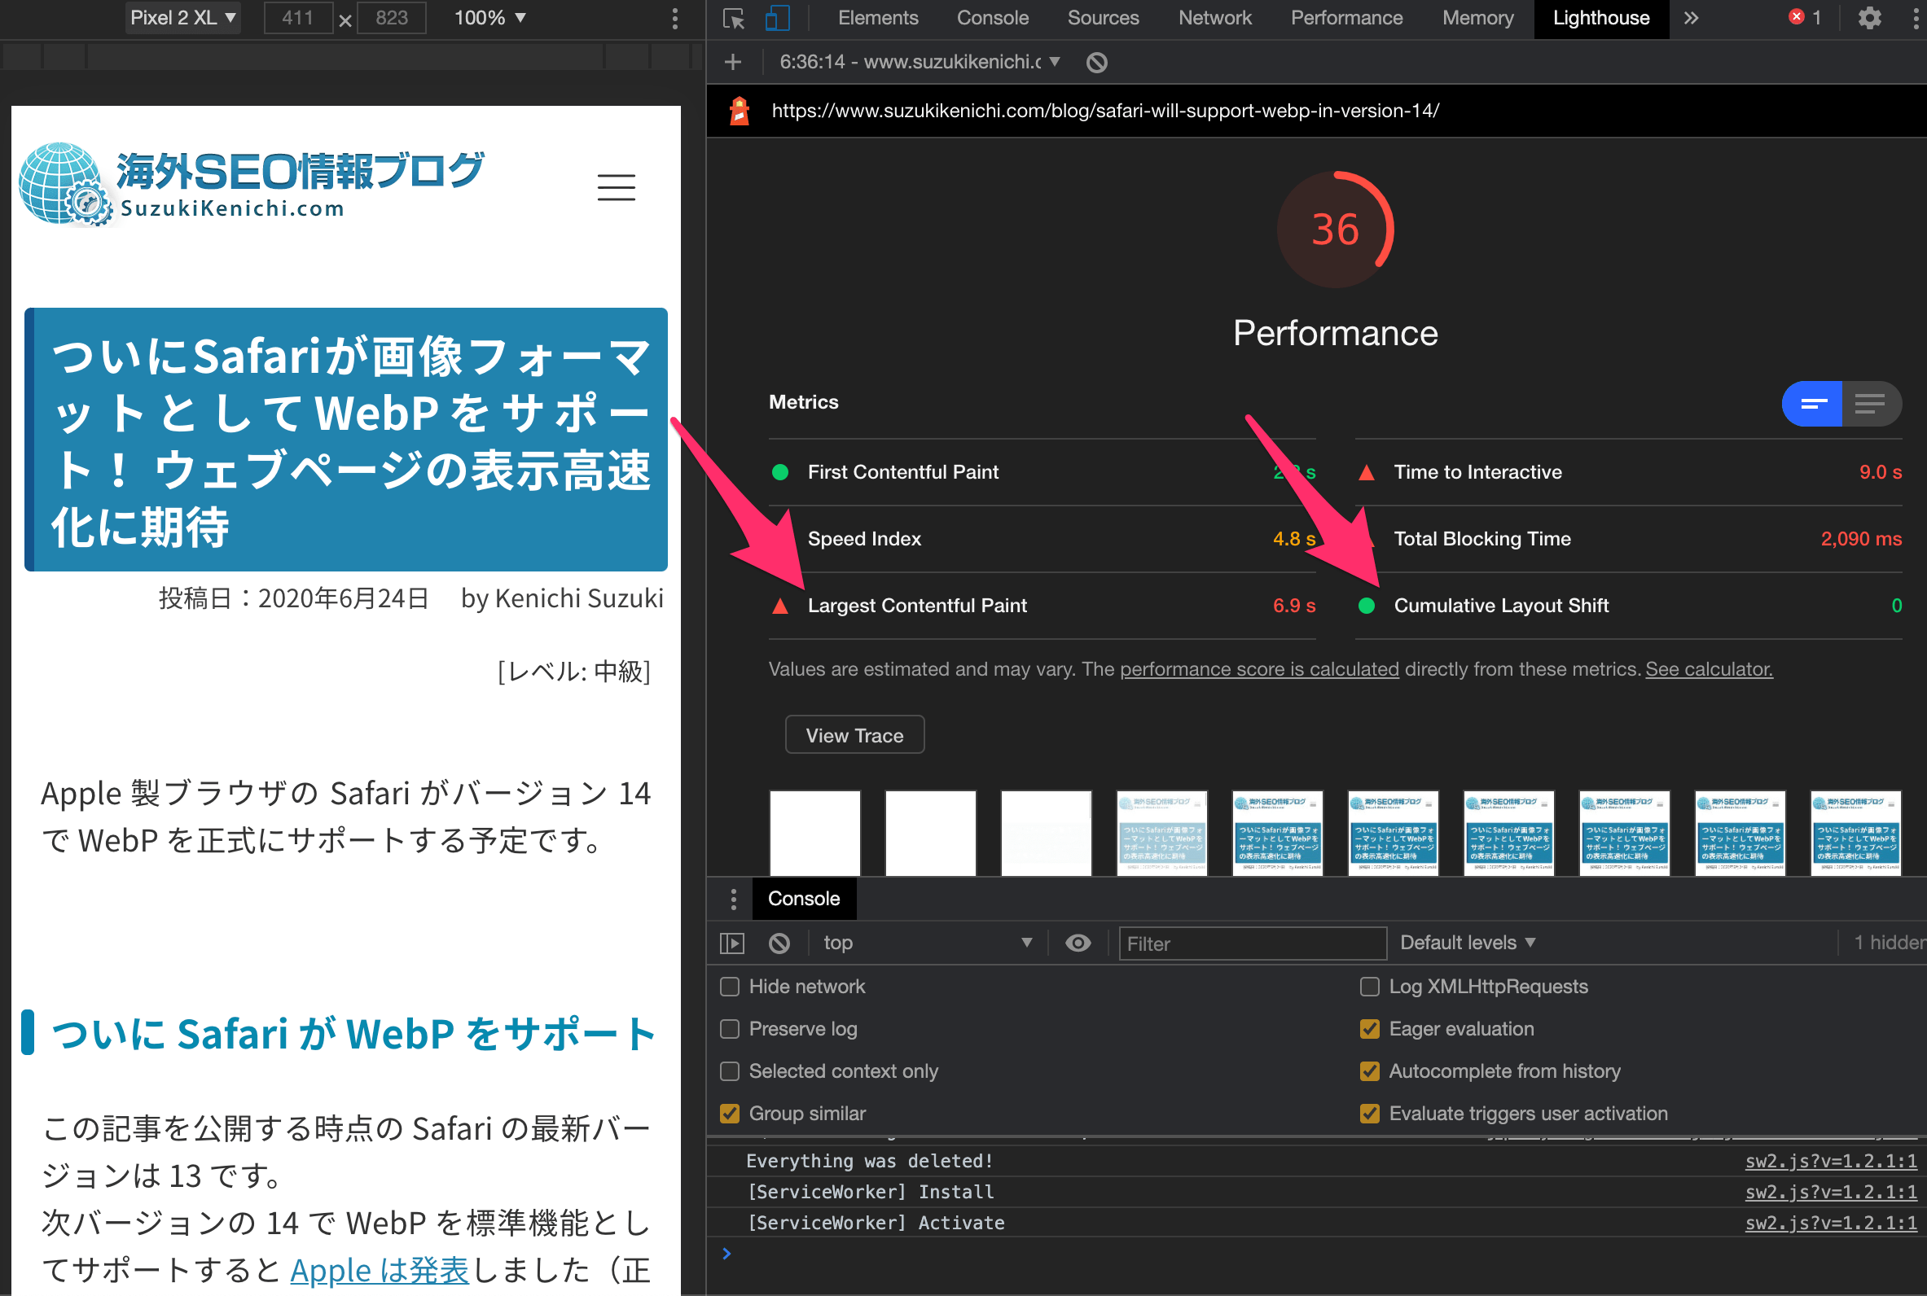Toggle the Hide network checkbox
The height and width of the screenshot is (1296, 1927).
coord(729,985)
